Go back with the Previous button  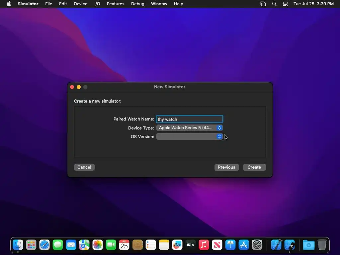226,167
